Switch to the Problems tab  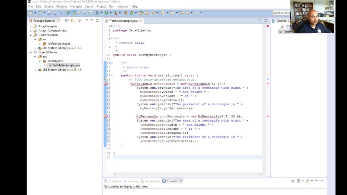click(114, 181)
